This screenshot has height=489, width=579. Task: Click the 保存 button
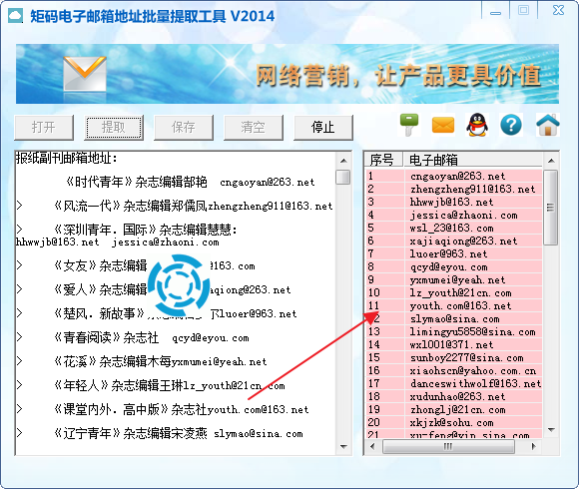click(x=184, y=128)
